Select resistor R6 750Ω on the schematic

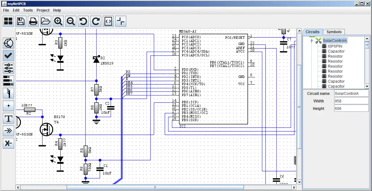click(86, 169)
